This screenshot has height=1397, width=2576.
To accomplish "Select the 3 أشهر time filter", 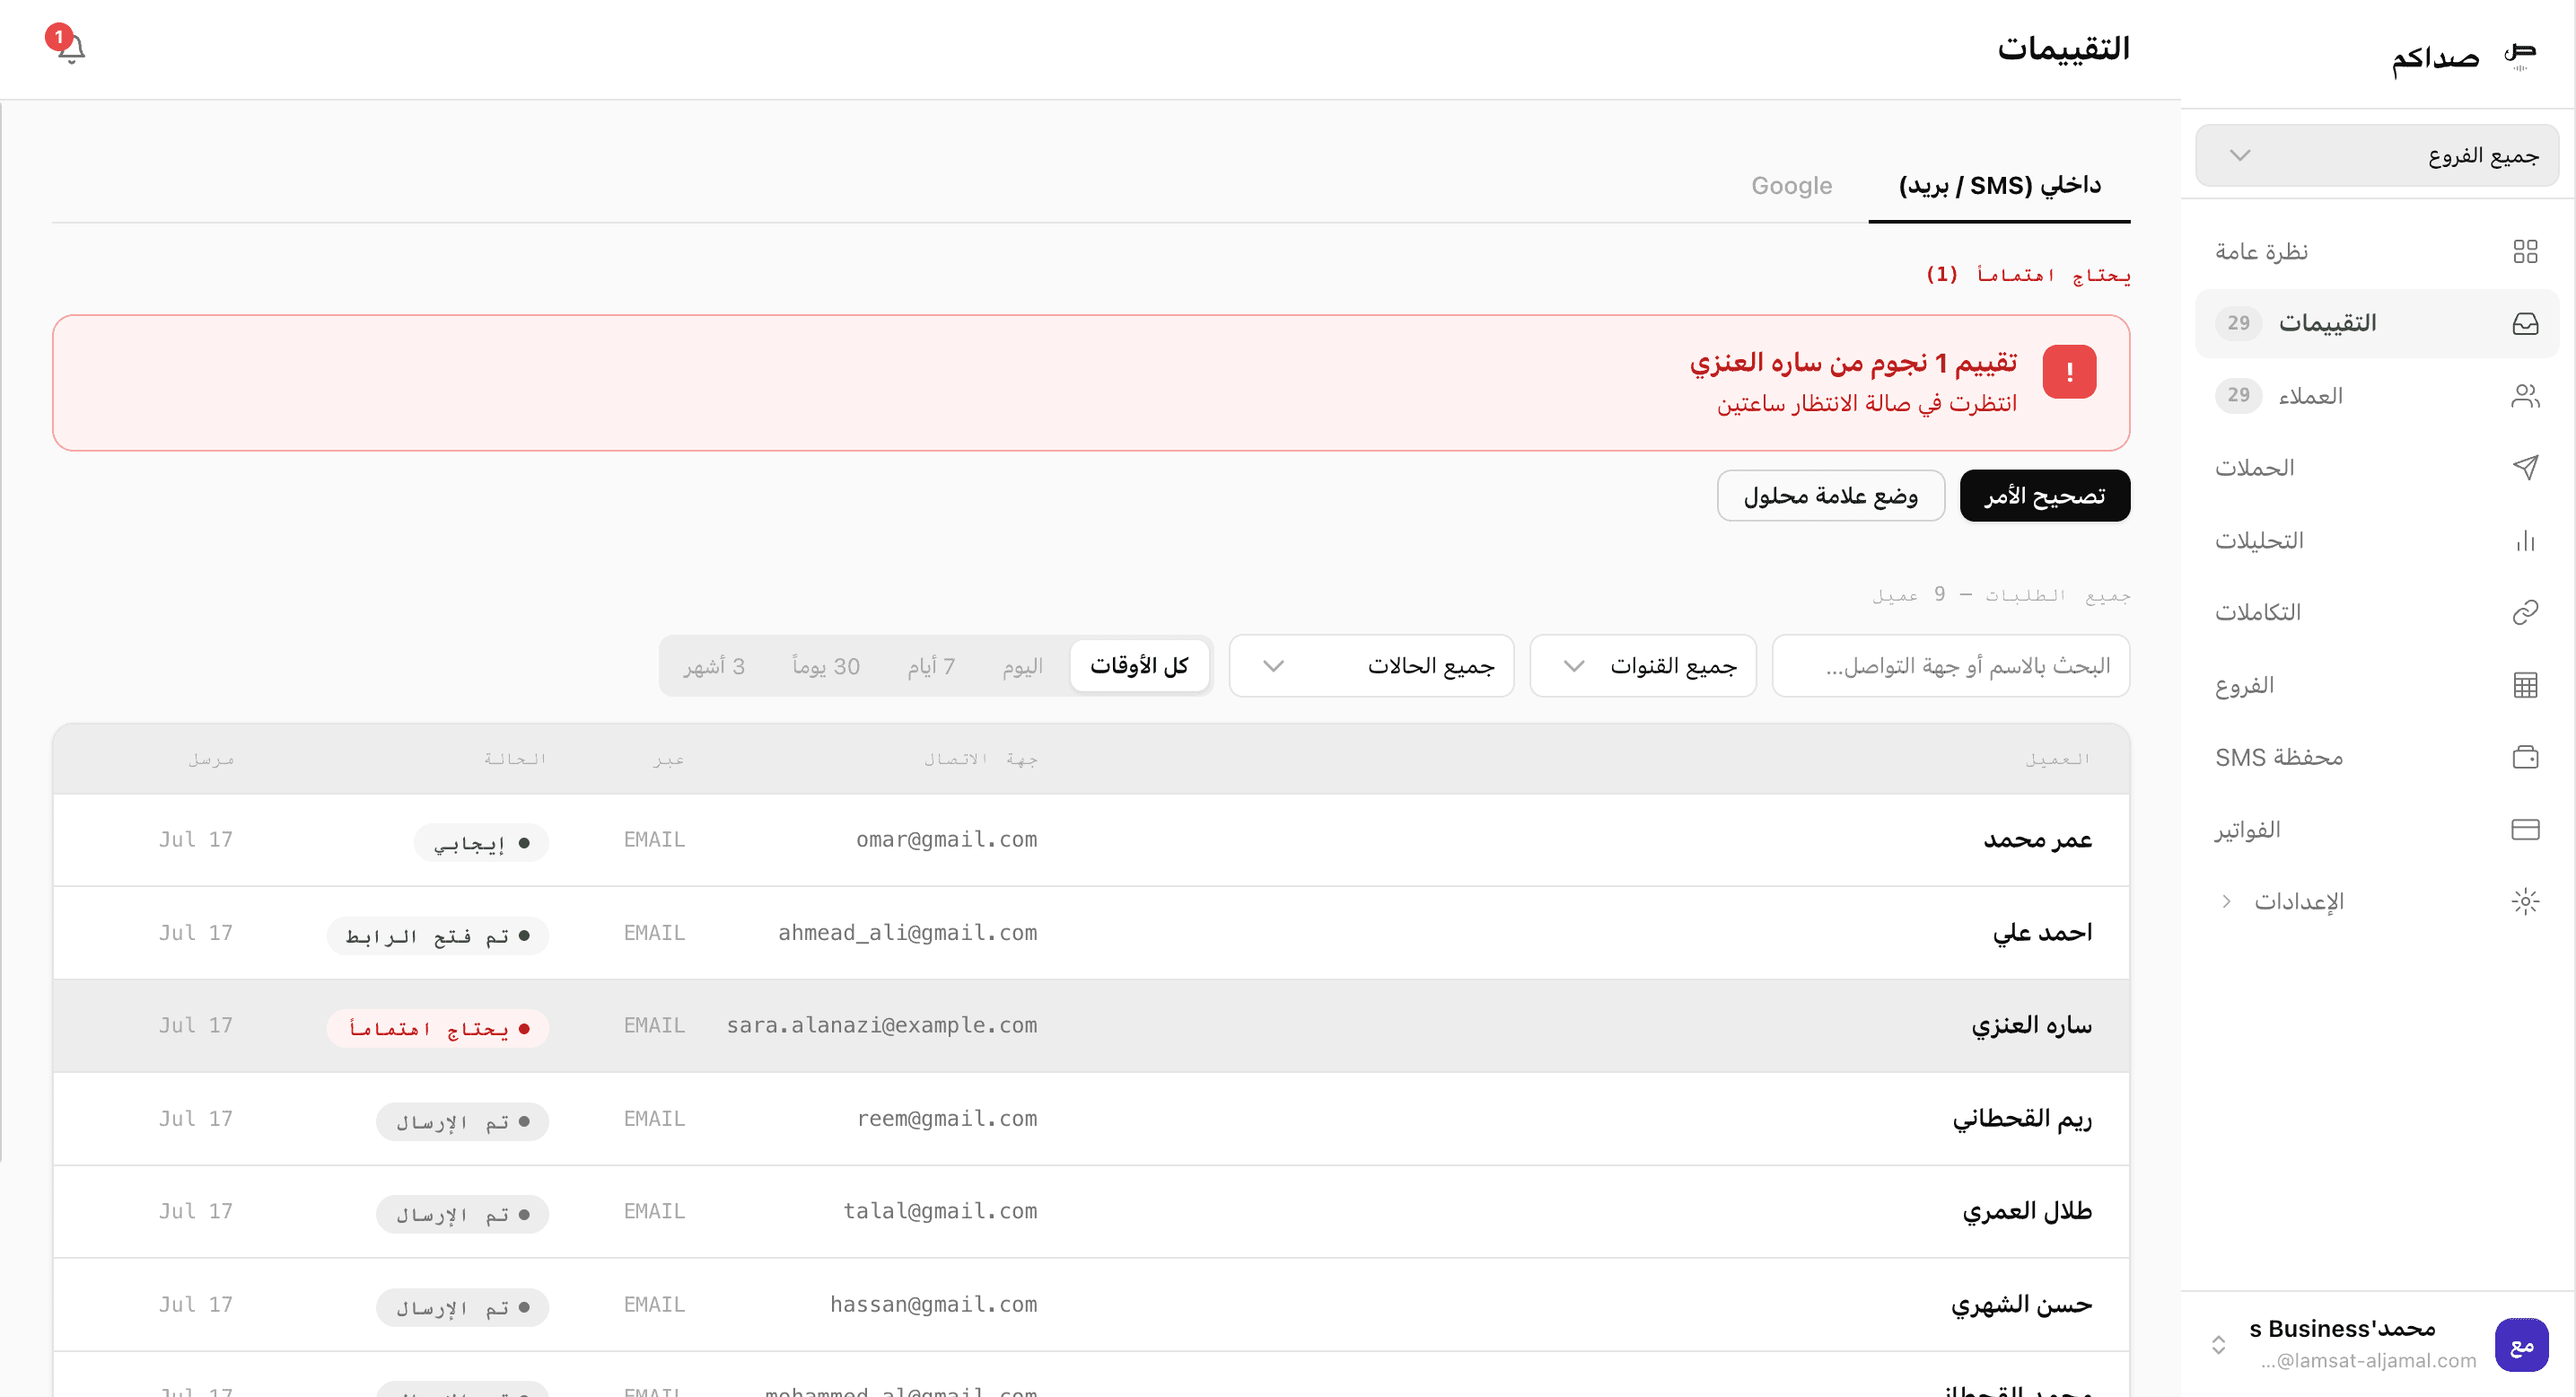I will pos(714,666).
